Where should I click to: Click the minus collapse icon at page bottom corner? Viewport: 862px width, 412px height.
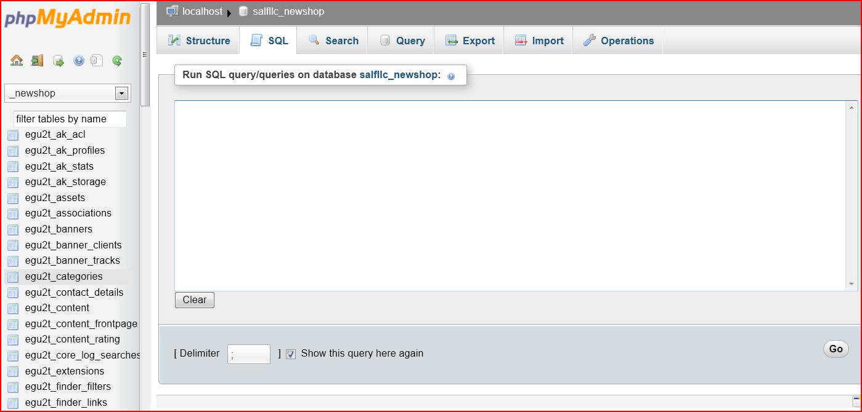click(x=855, y=400)
